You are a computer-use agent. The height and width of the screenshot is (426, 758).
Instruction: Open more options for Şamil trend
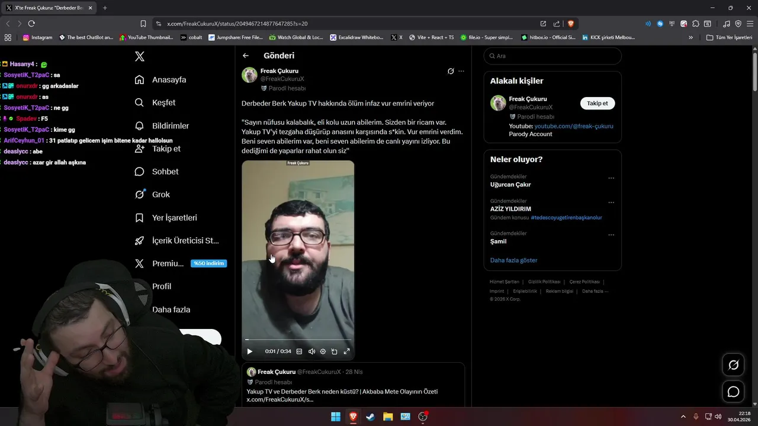(611, 235)
